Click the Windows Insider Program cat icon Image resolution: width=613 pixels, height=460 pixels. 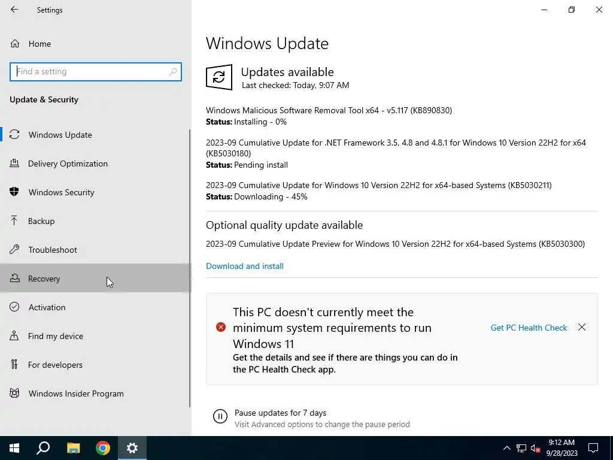(x=14, y=393)
